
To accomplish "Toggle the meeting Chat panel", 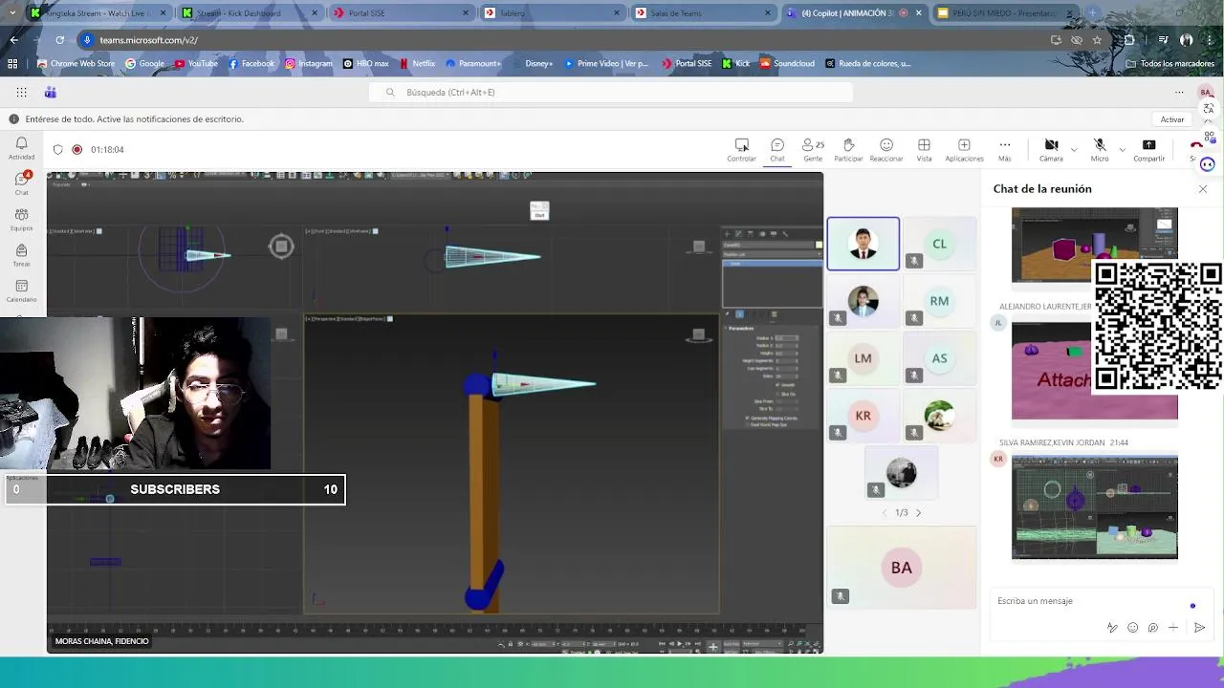I will (x=777, y=149).
